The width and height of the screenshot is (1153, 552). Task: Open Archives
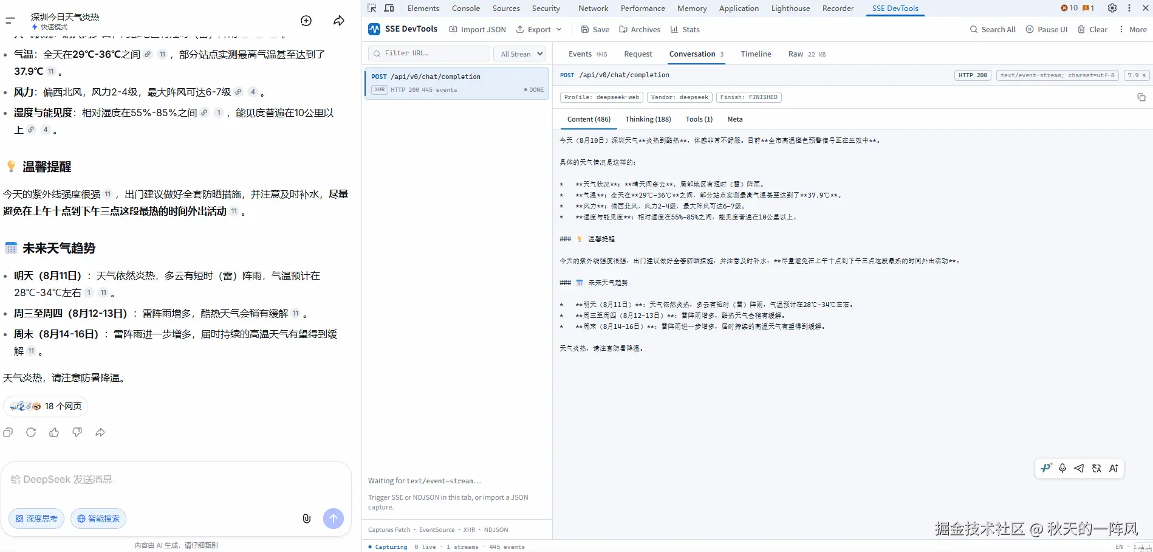coord(640,29)
